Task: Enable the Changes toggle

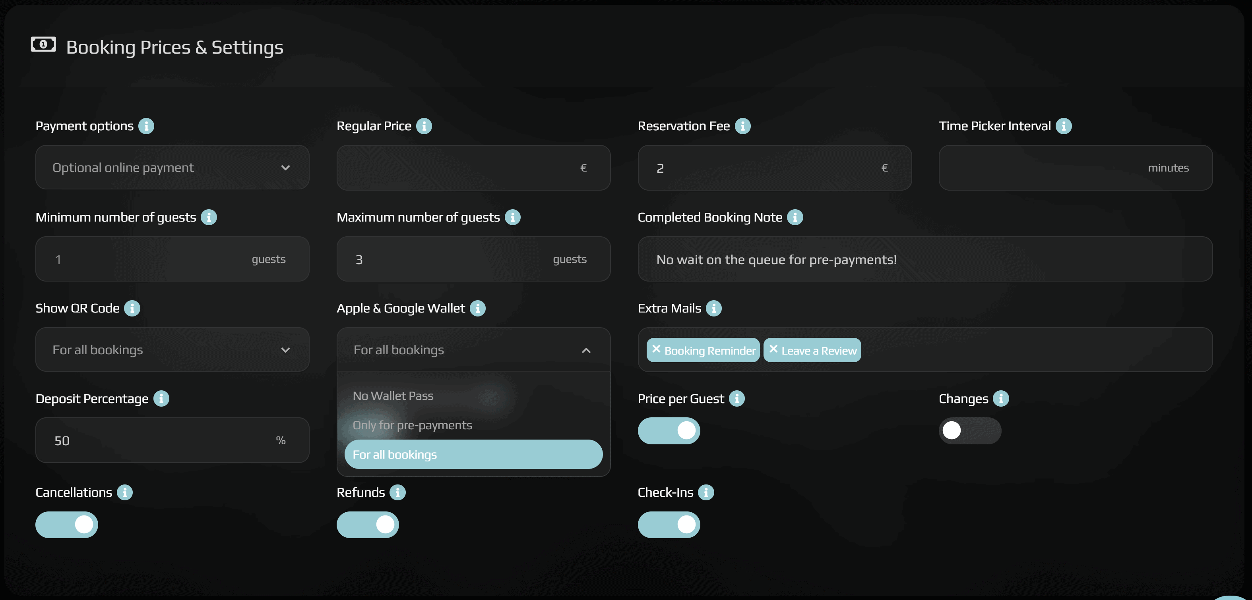Action: (970, 430)
